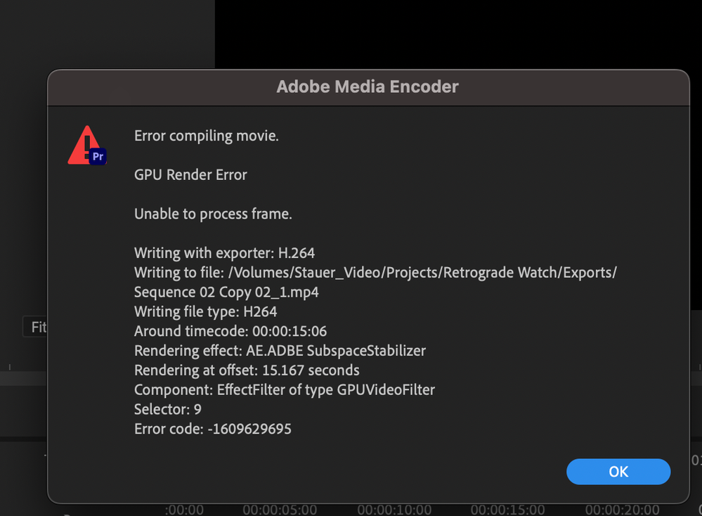Click the 'Around timecode: 00:00:15:06' line
702x516 pixels.
point(230,330)
